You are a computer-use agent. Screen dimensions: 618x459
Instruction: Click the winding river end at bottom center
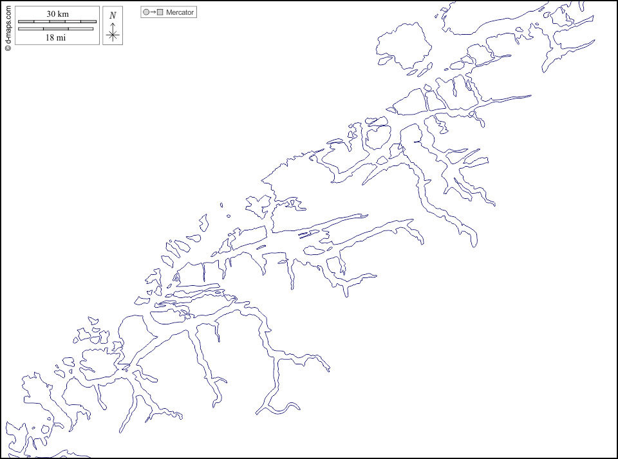click(297, 406)
